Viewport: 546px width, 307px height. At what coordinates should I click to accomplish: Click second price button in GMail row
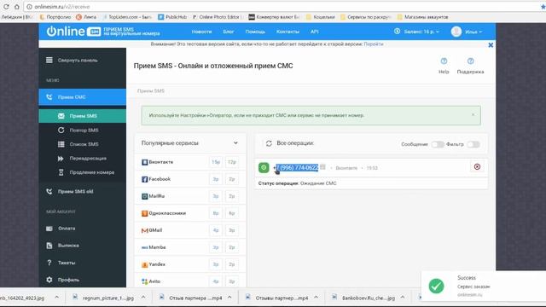tap(232, 230)
